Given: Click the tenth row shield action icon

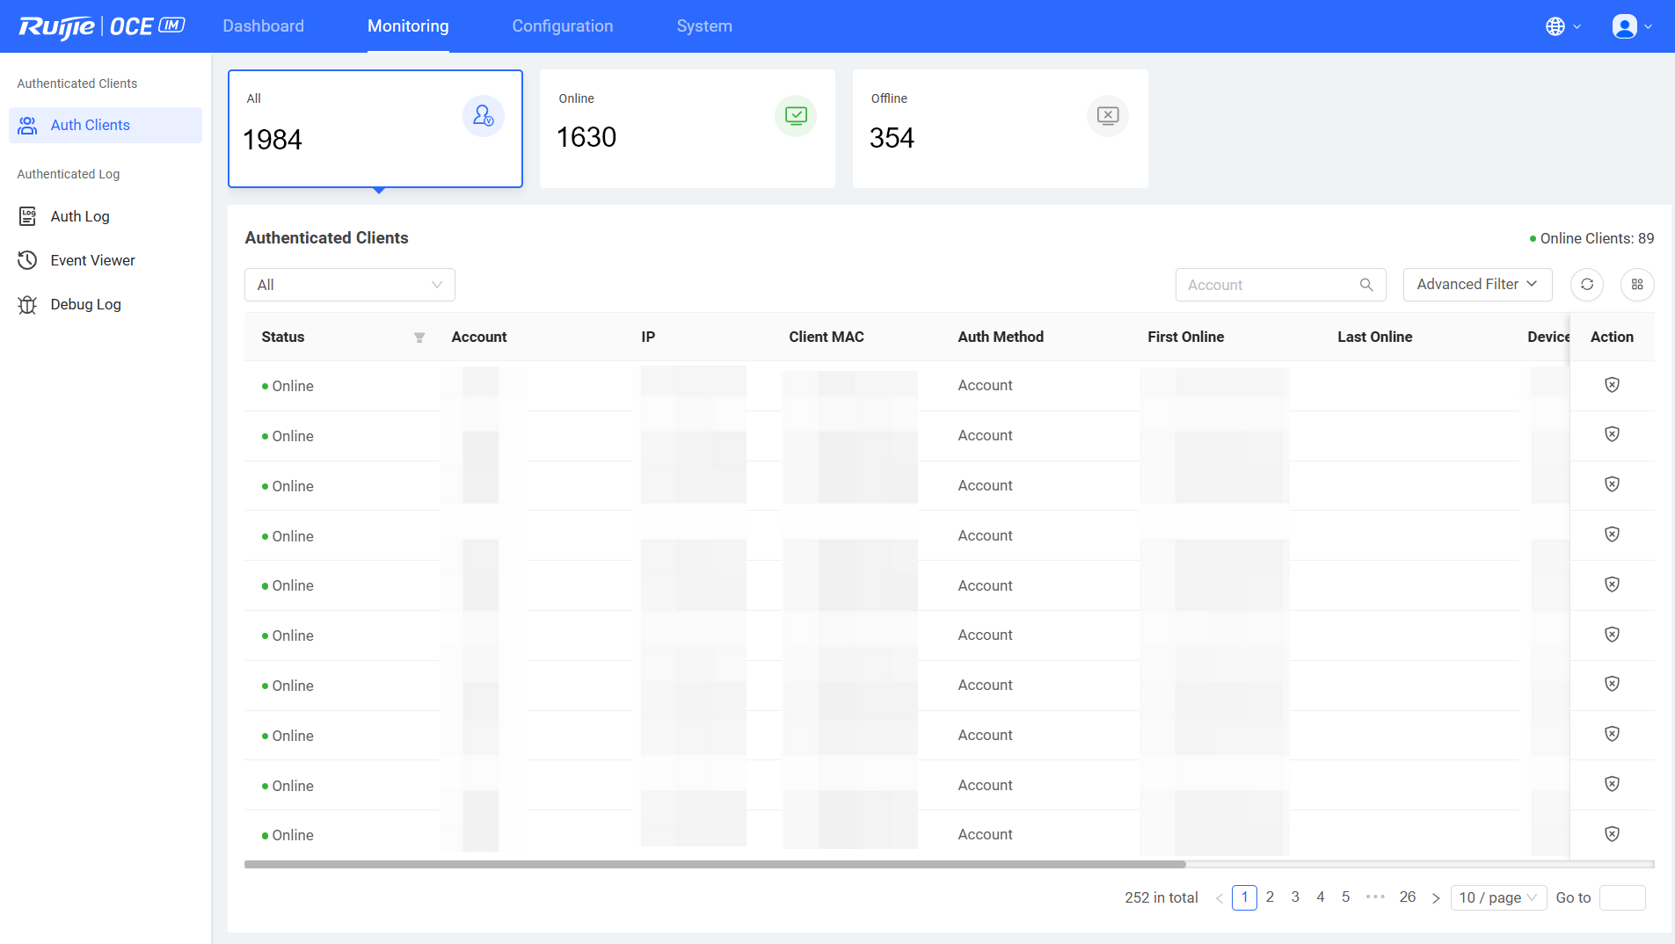Looking at the screenshot, I should [x=1612, y=834].
